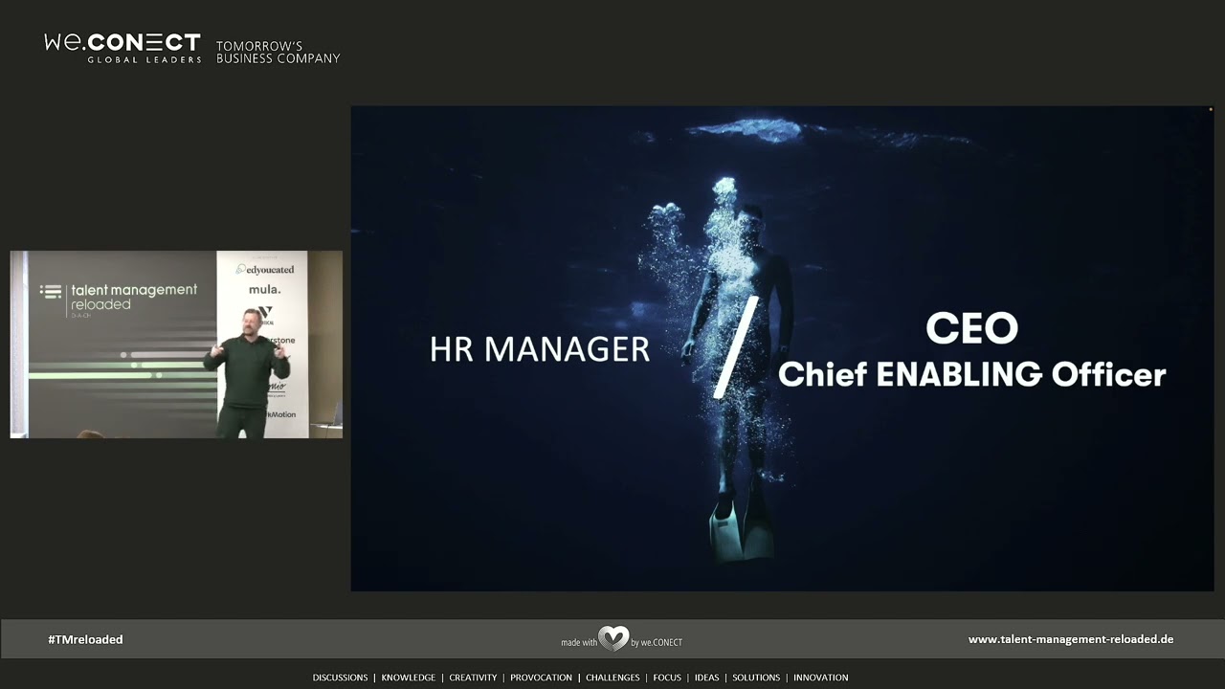Click the PROVOCATION footer word

[x=541, y=678]
